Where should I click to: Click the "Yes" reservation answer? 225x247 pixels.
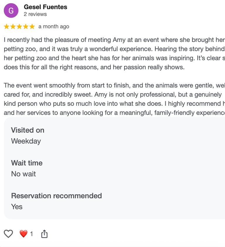(x=17, y=207)
